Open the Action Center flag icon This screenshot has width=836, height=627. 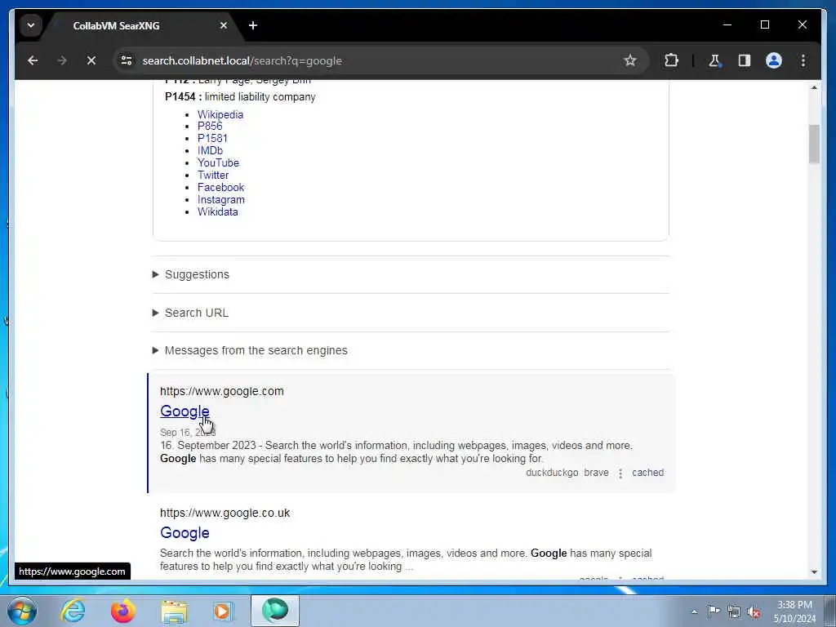(714, 611)
